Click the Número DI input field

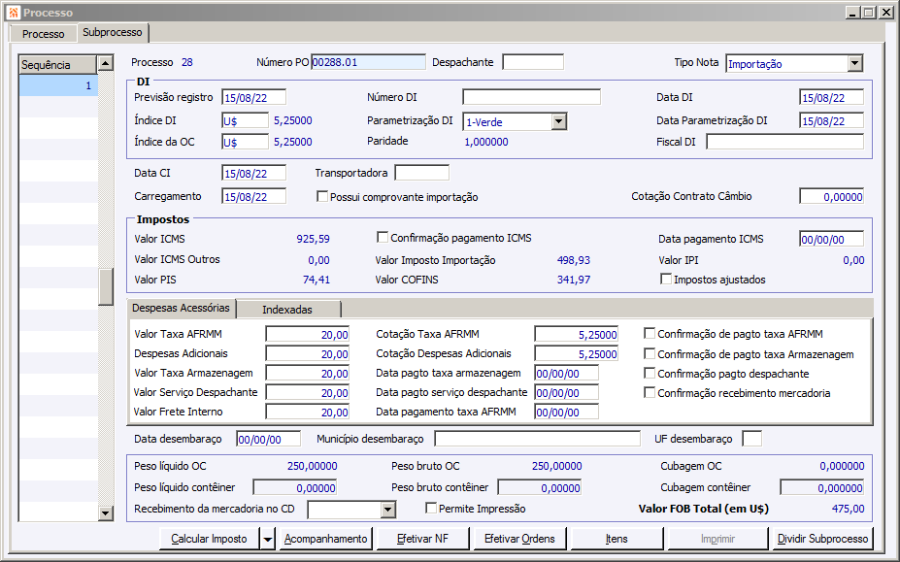tap(531, 97)
